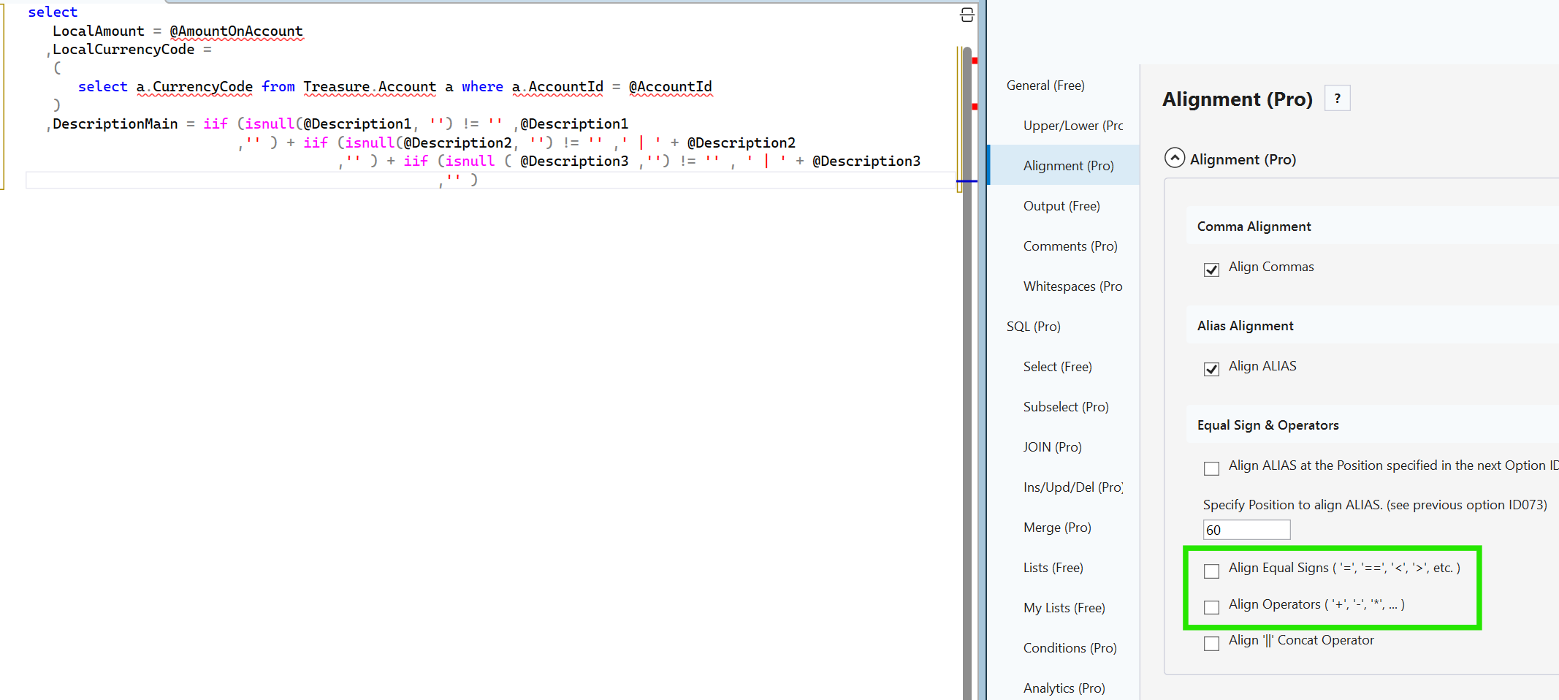
Task: Click the split editor icon above scrollbar
Action: click(x=967, y=15)
